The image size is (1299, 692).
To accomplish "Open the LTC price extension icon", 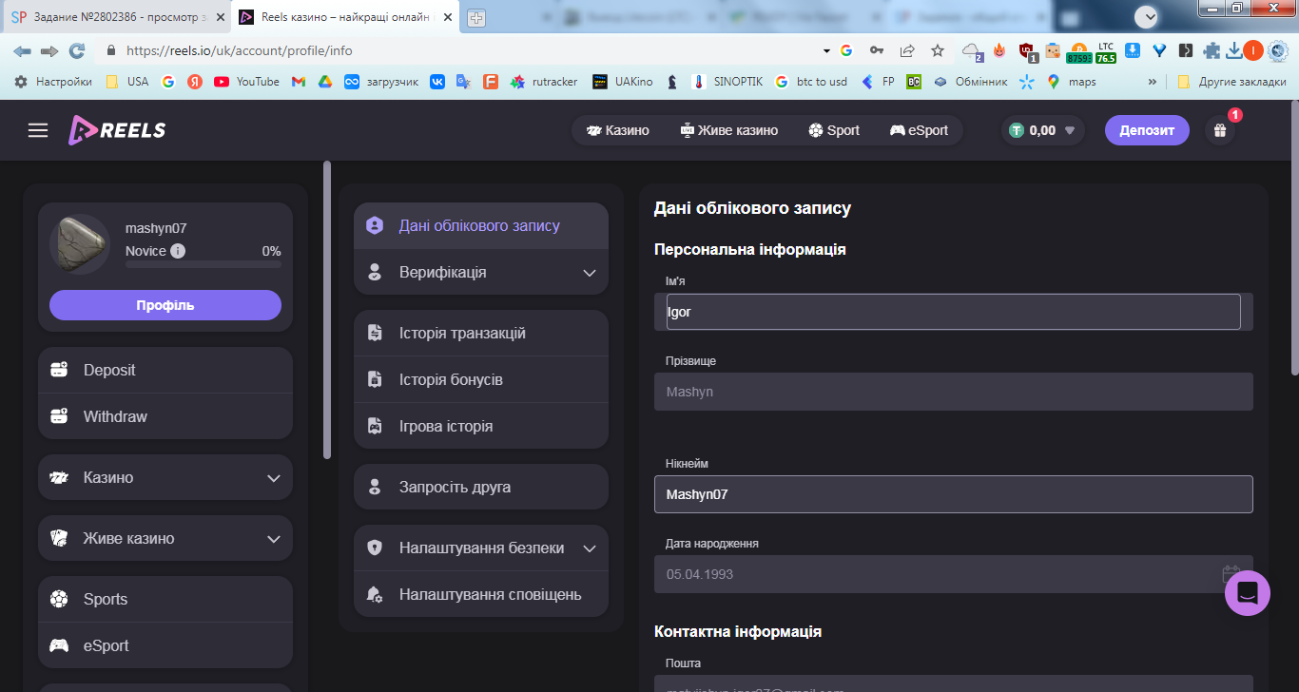I will (1106, 52).
